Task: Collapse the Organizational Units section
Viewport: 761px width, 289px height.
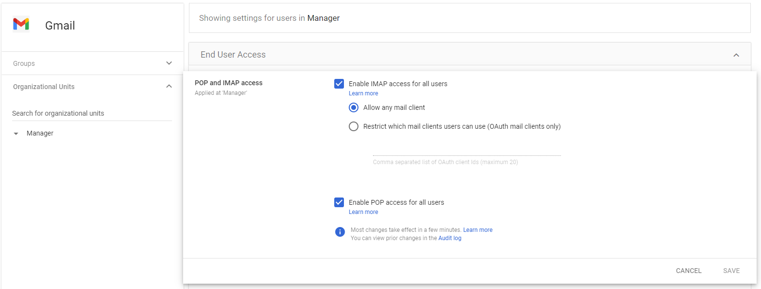Action: coord(169,87)
